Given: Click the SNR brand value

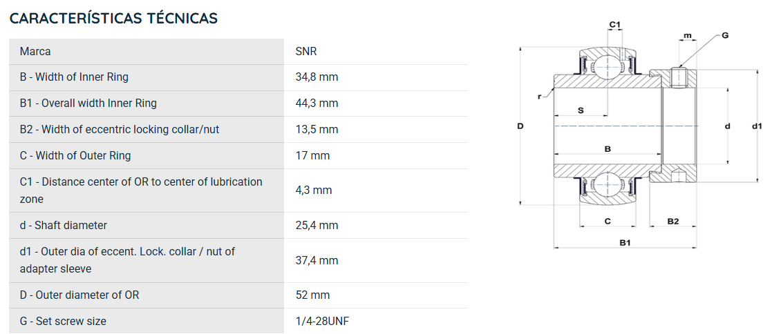Looking at the screenshot, I should [x=305, y=51].
